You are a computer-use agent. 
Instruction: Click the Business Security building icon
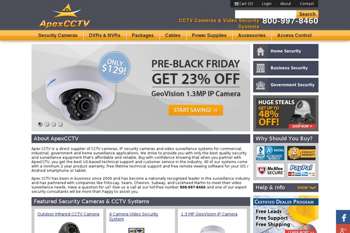(x=260, y=68)
